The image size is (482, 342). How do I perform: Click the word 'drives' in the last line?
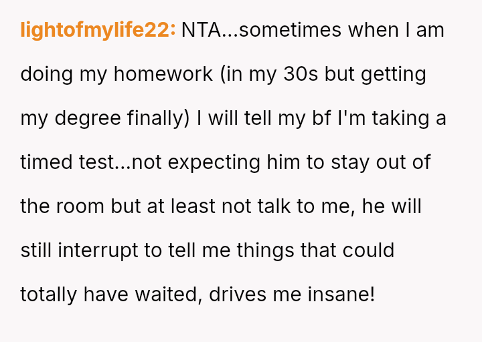(237, 295)
